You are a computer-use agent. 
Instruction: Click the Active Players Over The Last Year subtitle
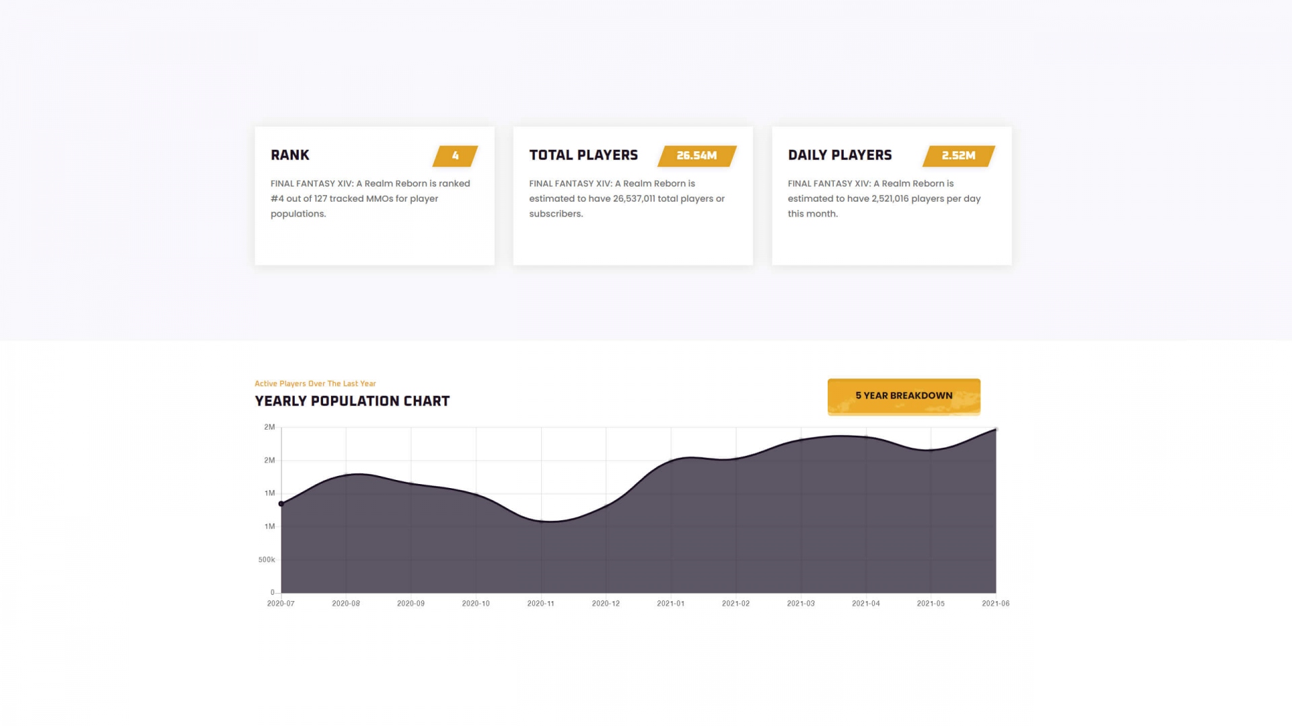point(315,384)
